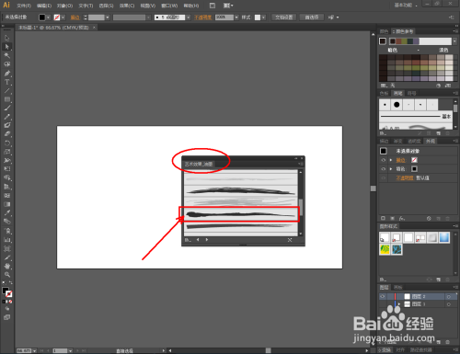The height and width of the screenshot is (354, 460).
Task: Select the Free Transform tool
Action: pyautogui.click(x=6, y=169)
